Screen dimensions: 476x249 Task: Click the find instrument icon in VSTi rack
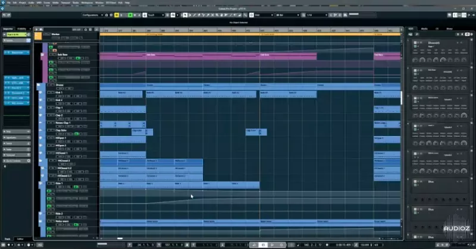417,34
